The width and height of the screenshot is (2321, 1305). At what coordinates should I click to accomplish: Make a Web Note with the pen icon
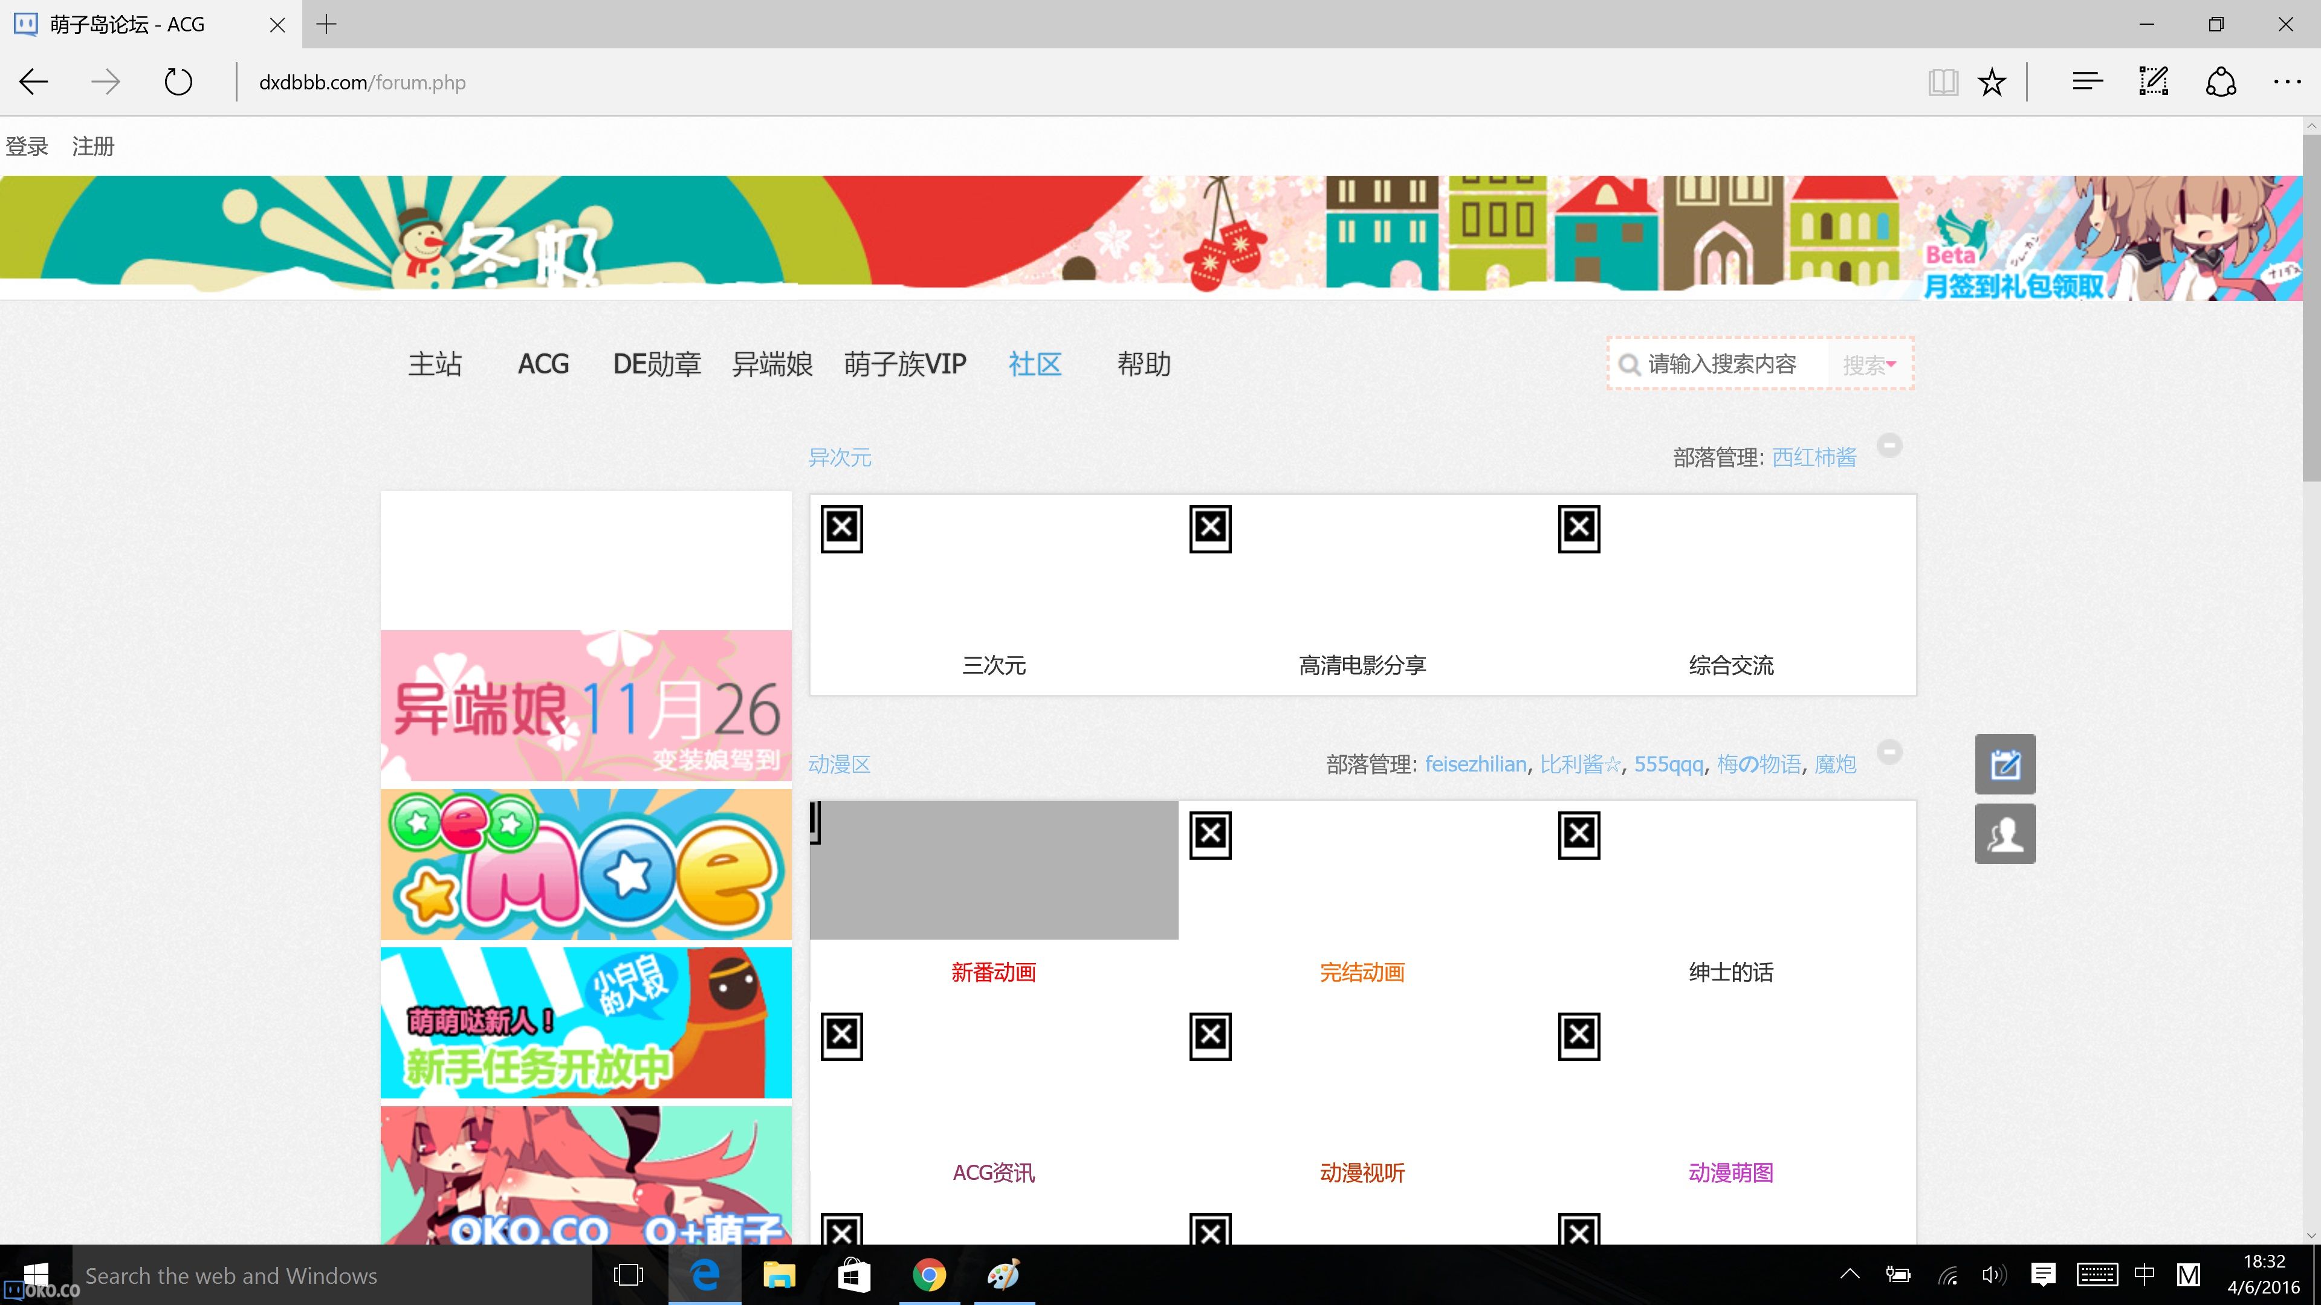[x=2154, y=82]
